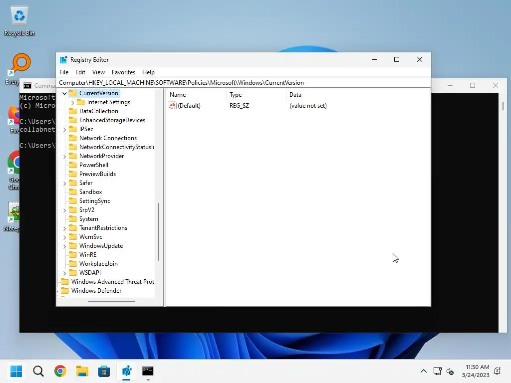This screenshot has width=511, height=383.
Task: Show hidden system tray icons
Action: pyautogui.click(x=423, y=371)
